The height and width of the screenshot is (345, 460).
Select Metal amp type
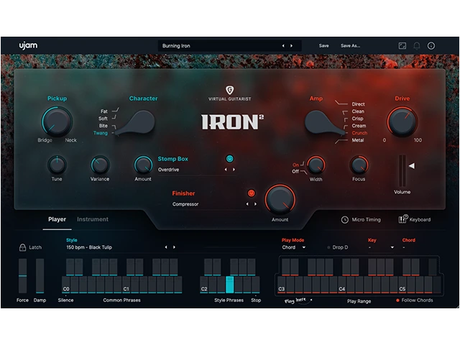point(358,140)
